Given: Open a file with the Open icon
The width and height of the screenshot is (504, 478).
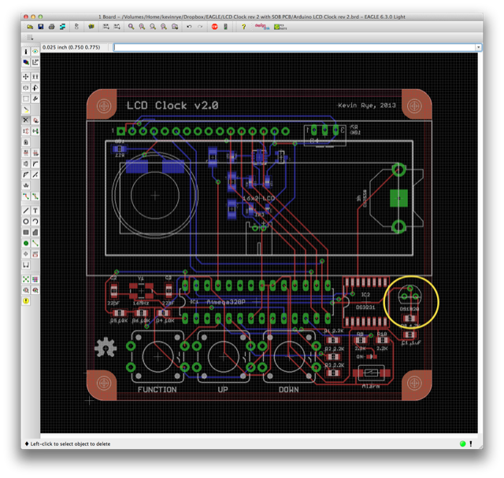Looking at the screenshot, I should (x=30, y=27).
